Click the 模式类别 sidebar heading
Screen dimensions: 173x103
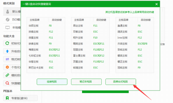click(9, 4)
